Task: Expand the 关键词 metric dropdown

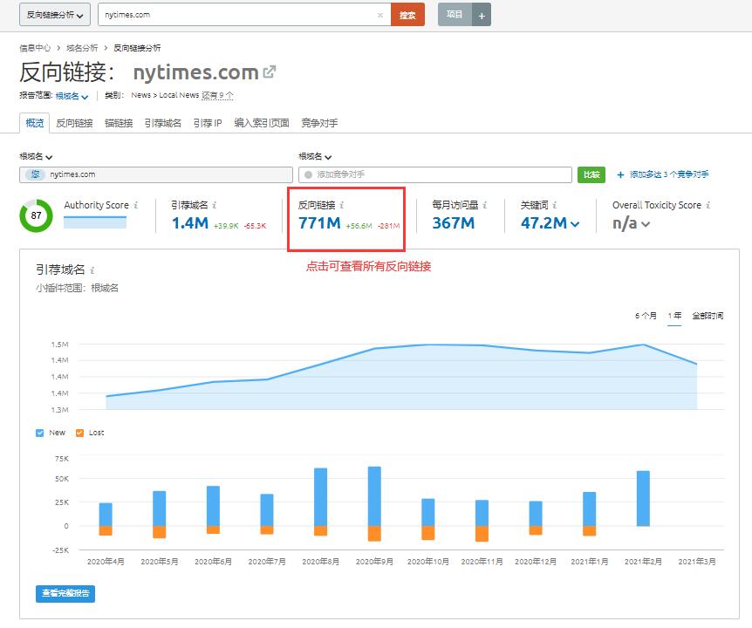Action: pyautogui.click(x=573, y=225)
